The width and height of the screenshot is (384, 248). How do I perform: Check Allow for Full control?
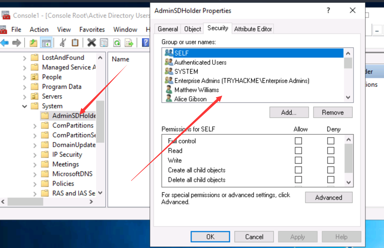298,141
